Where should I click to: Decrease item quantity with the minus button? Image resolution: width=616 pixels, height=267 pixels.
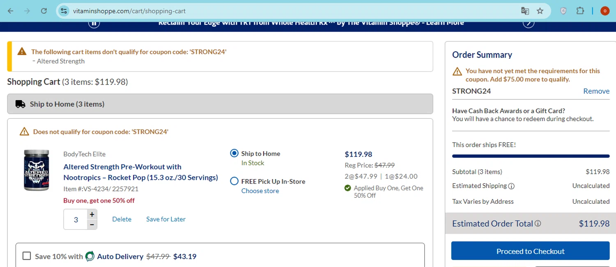pyautogui.click(x=92, y=224)
